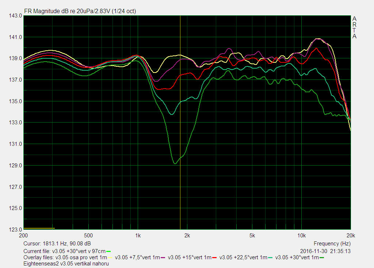The image size is (374, 268).
Task: Click the timestamp '2016-11-30 21:35:13'
Action: coord(325,251)
